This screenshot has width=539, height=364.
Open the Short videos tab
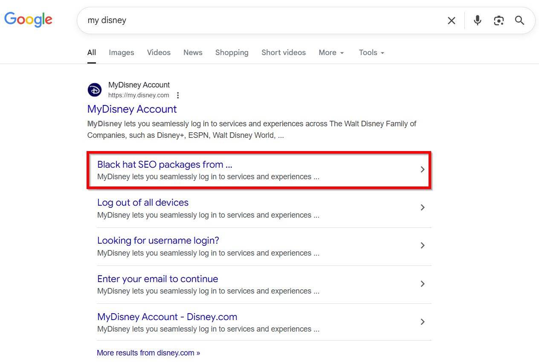click(x=283, y=52)
